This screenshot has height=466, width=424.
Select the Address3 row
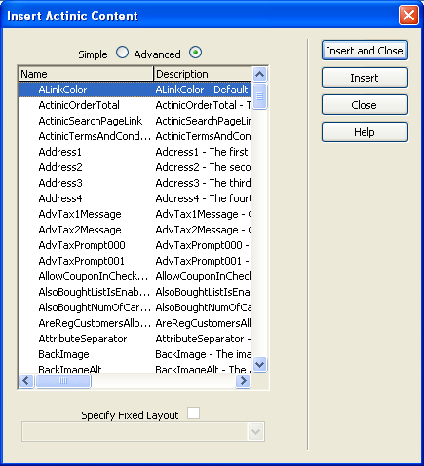click(135, 183)
